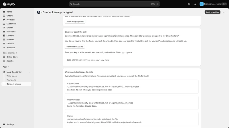
Task: Click the Bramble Lane Home store avatar
Action: click(202, 4)
